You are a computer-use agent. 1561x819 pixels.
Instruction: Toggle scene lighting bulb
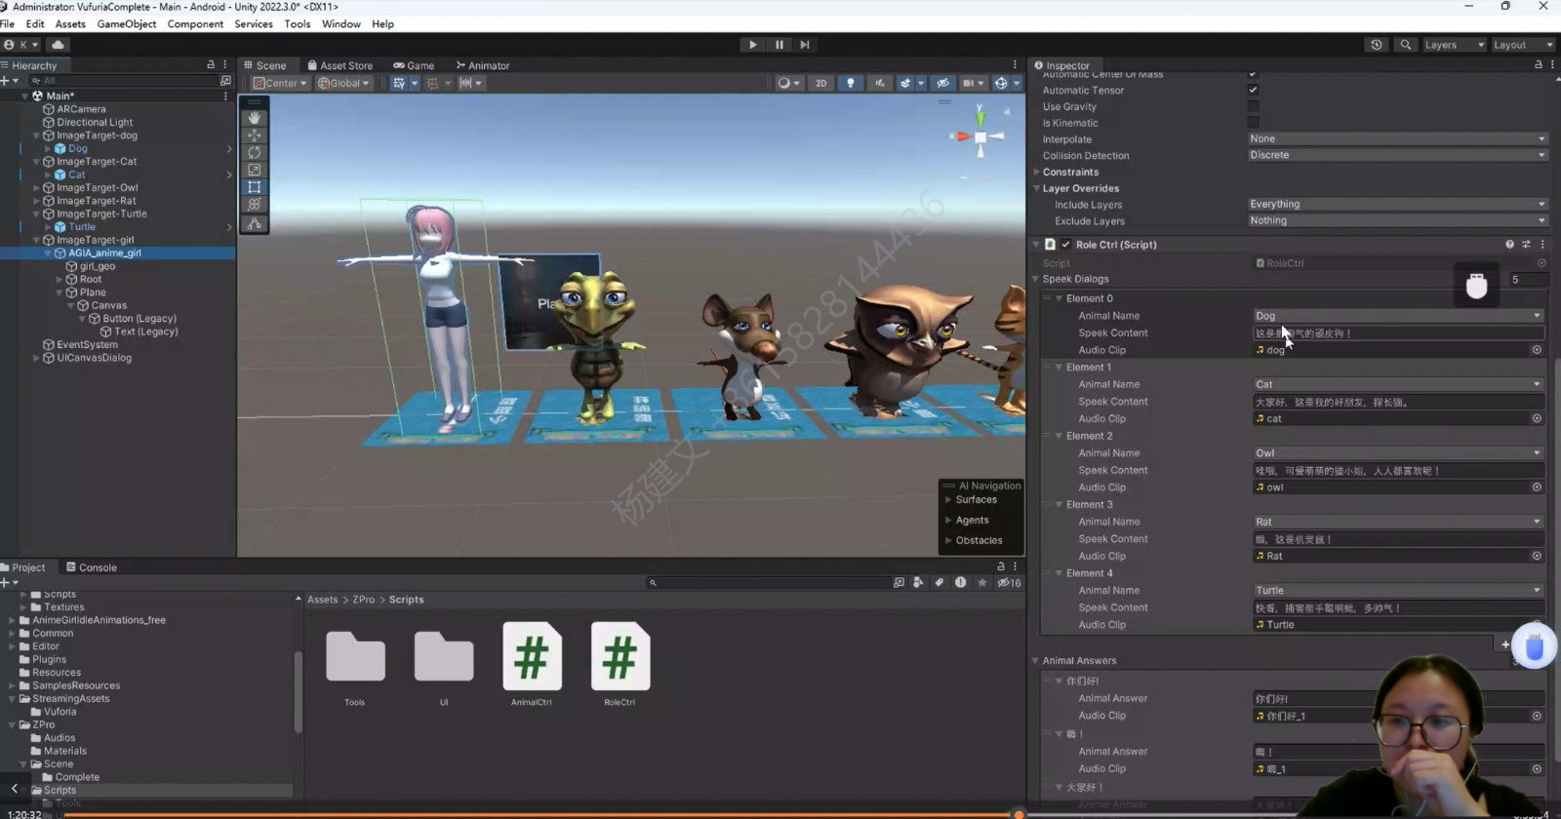pyautogui.click(x=851, y=83)
